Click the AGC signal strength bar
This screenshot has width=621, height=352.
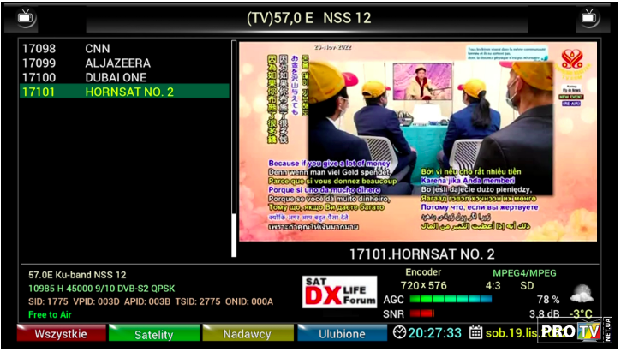451,300
